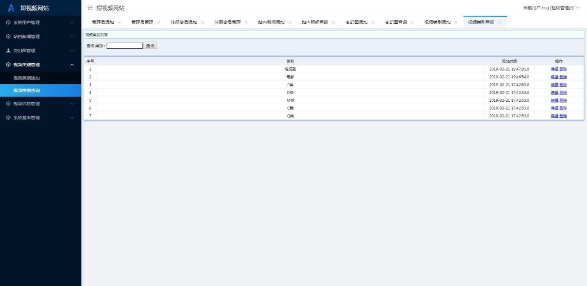Click 删除 link in the Q类 row
Image resolution: width=587 pixels, height=286 pixels.
click(563, 116)
